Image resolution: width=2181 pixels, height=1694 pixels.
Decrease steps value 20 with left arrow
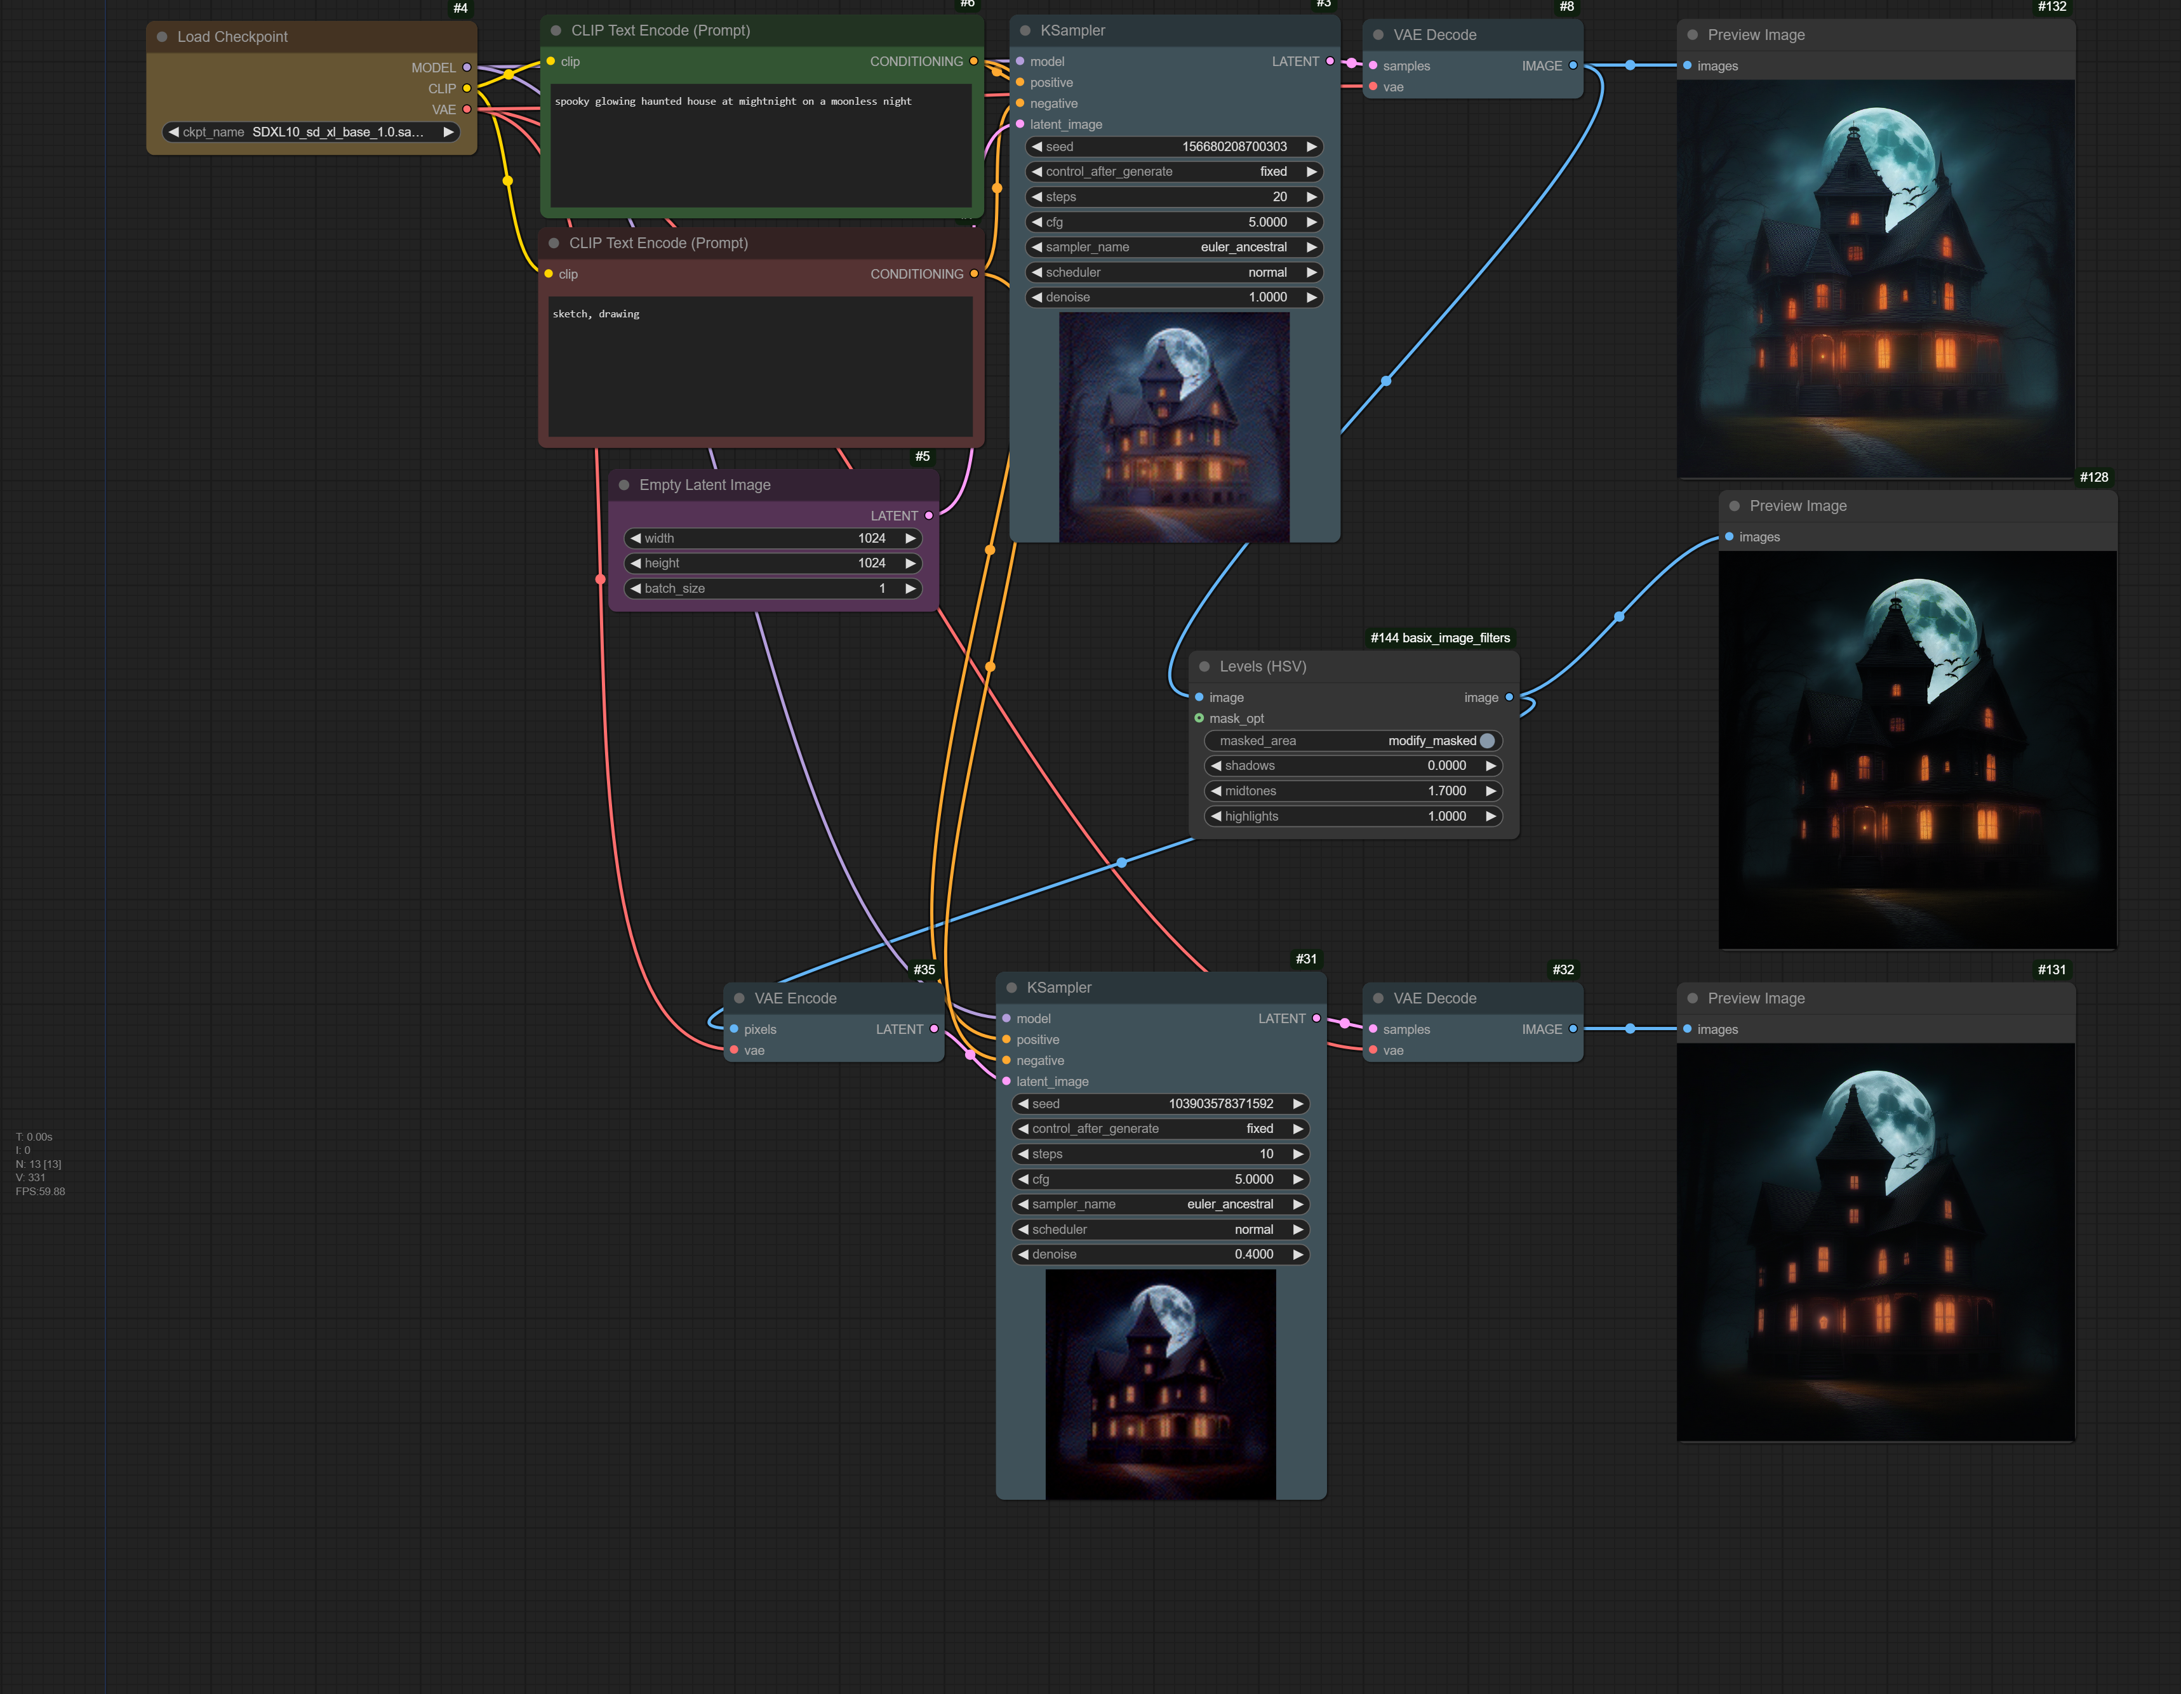(1037, 197)
